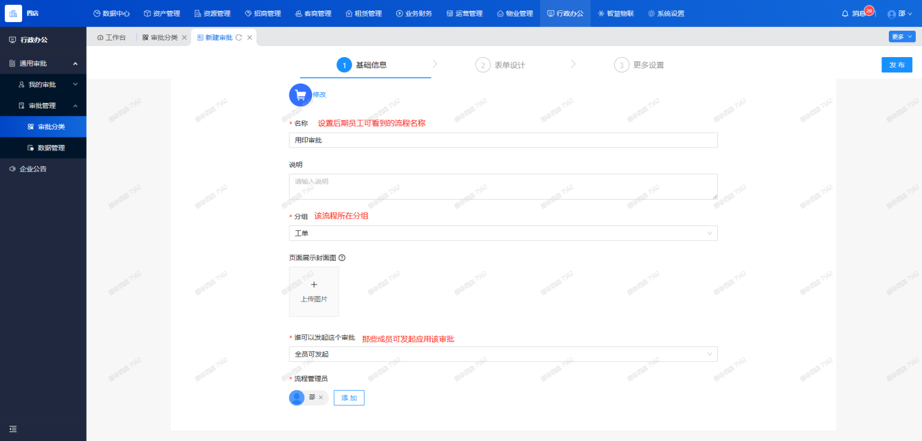The height and width of the screenshot is (441, 922).
Task: Open the 客商管理 top menu
Action: [x=313, y=14]
